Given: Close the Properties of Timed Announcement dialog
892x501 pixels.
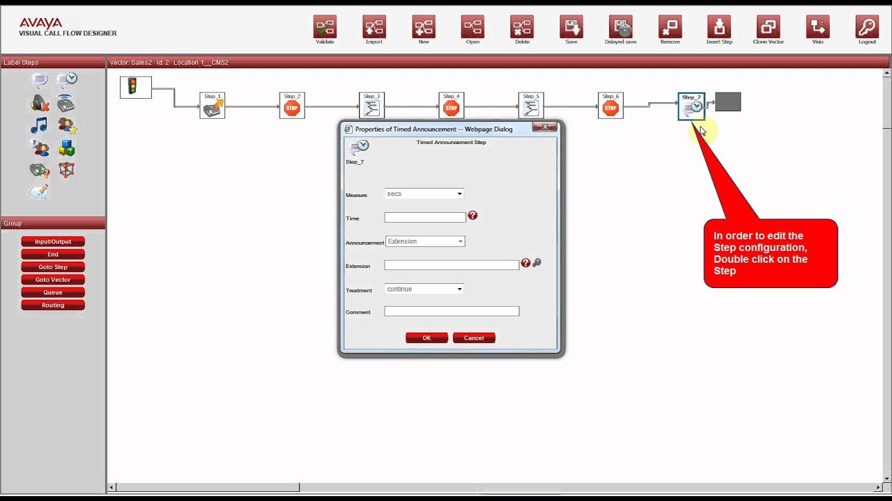Looking at the screenshot, I should 545,127.
